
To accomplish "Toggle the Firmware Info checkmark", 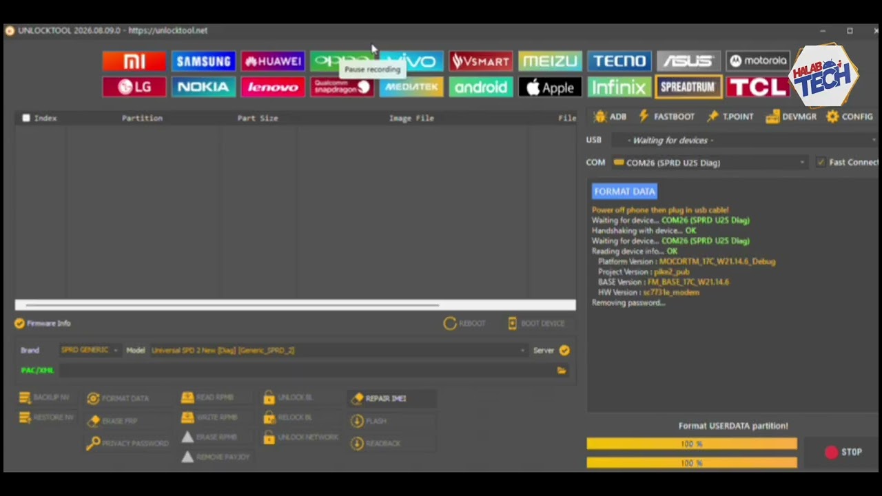I will tap(19, 323).
